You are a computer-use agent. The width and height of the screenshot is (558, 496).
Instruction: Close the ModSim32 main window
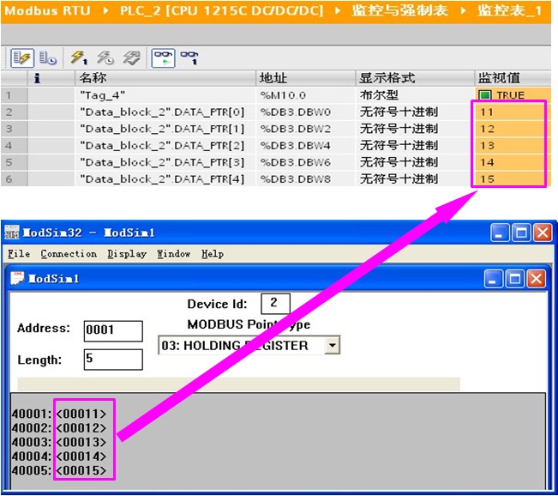[x=543, y=233]
